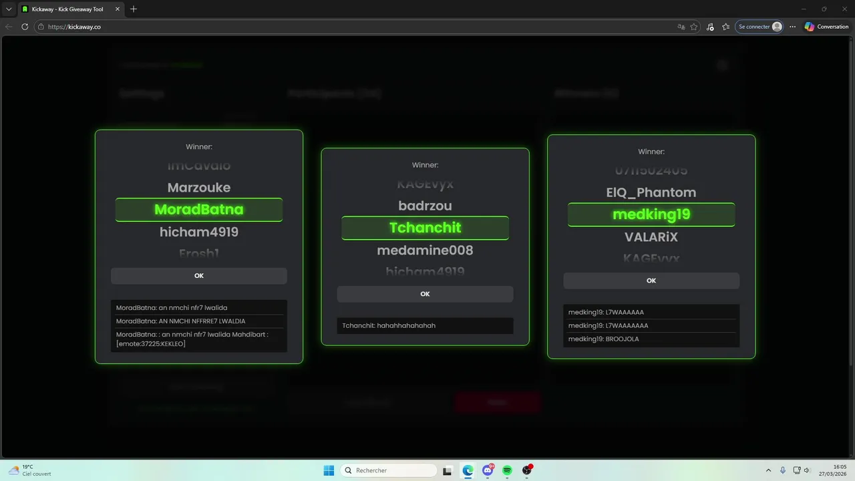The image size is (855, 481).
Task: Click the name medamine008 in the roulette
Action: click(425, 251)
